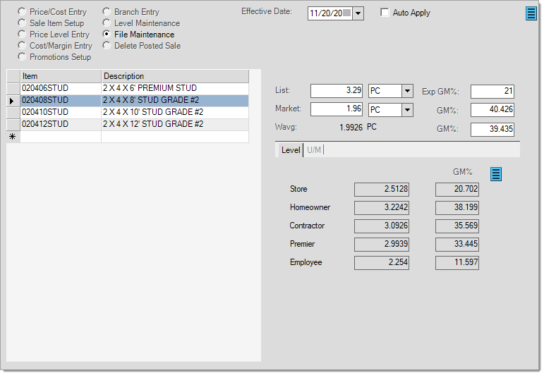Image resolution: width=544 pixels, height=375 pixels.
Task: Click the Market price field 1.96
Action: pyautogui.click(x=336, y=109)
